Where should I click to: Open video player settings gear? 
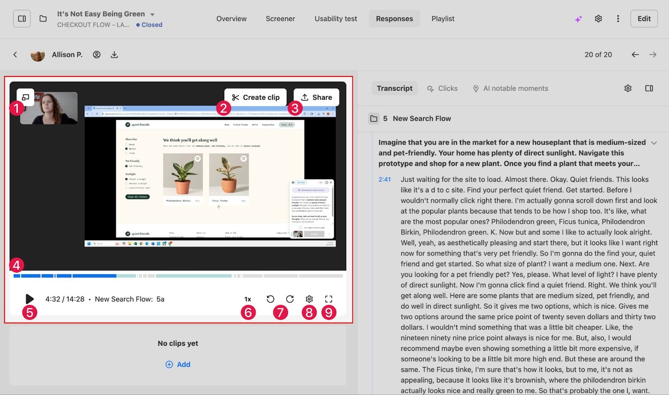click(x=309, y=299)
